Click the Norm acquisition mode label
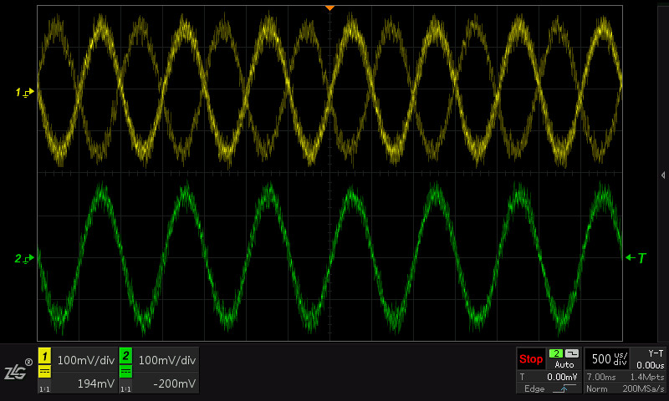The width and height of the screenshot is (669, 401). (x=596, y=388)
